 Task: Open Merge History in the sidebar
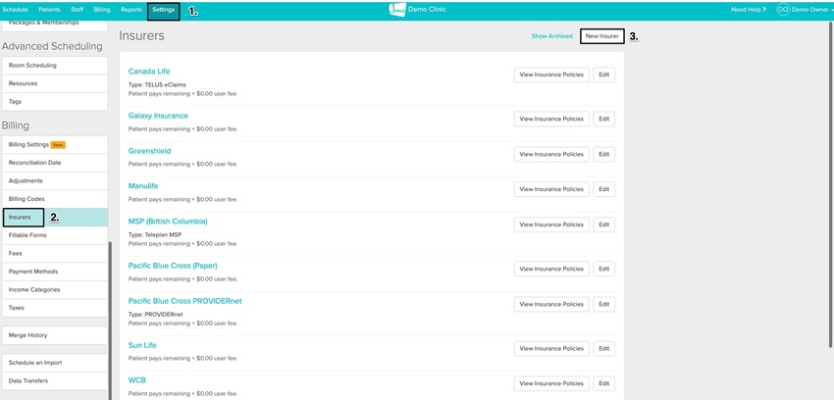click(x=54, y=335)
